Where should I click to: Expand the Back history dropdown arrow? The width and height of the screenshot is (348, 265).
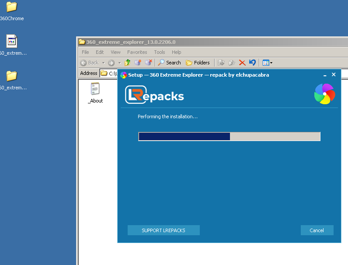[x=104, y=63]
